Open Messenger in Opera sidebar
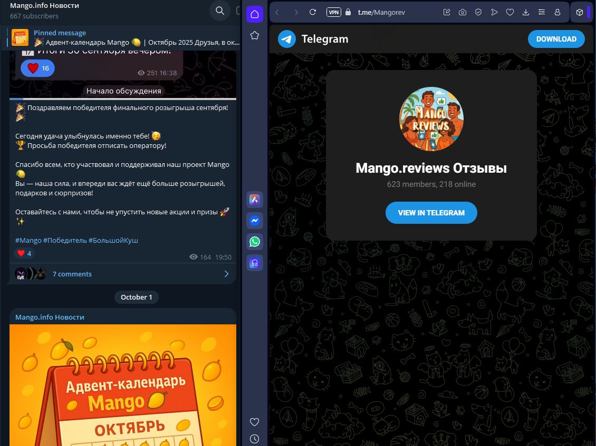The height and width of the screenshot is (446, 596). pyautogui.click(x=255, y=221)
